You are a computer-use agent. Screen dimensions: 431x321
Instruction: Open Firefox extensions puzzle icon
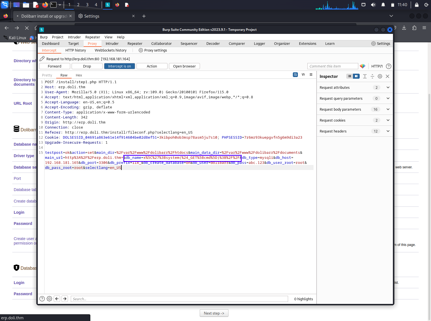point(414,28)
